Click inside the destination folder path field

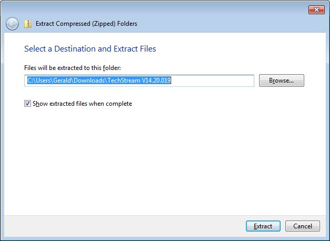tap(139, 81)
